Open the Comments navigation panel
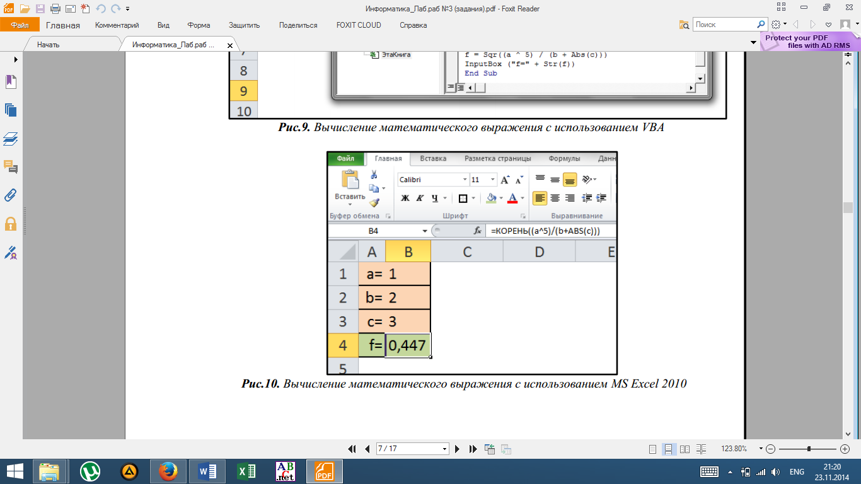The height and width of the screenshot is (484, 861). [x=11, y=167]
